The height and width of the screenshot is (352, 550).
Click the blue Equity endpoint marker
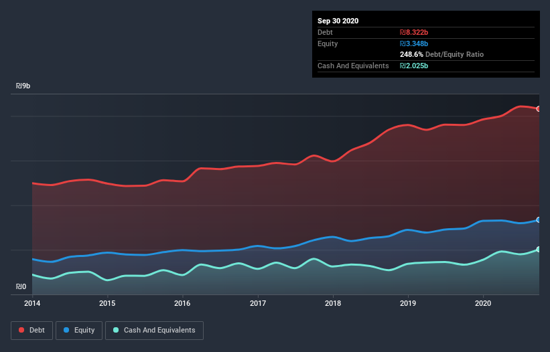pyautogui.click(x=539, y=220)
